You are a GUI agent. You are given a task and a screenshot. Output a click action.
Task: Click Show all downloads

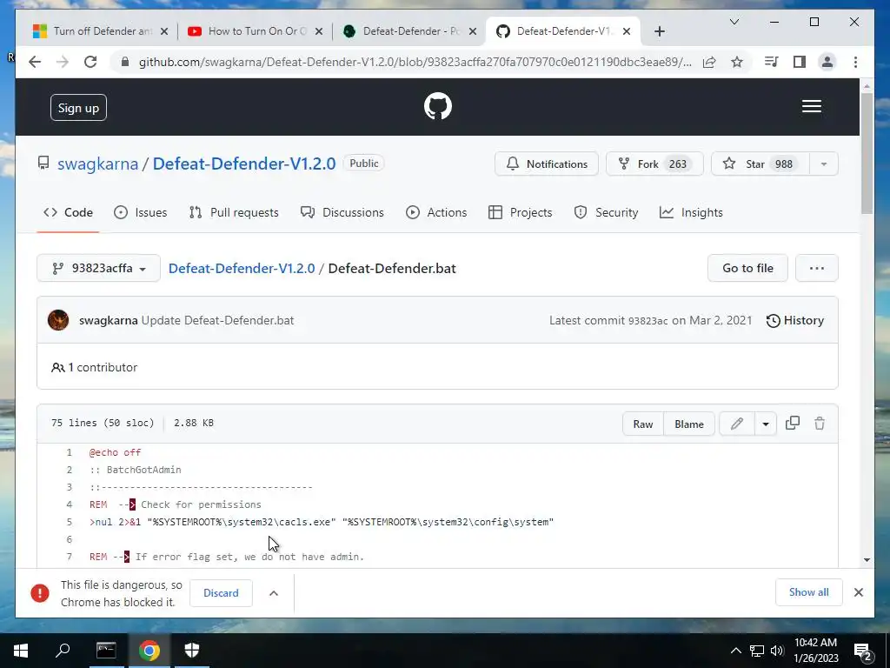808,592
